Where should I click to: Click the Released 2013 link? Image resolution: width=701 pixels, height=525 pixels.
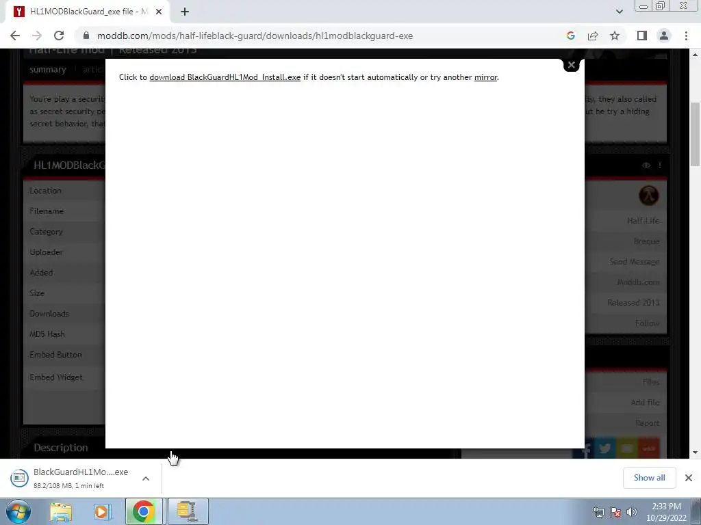[x=633, y=302]
